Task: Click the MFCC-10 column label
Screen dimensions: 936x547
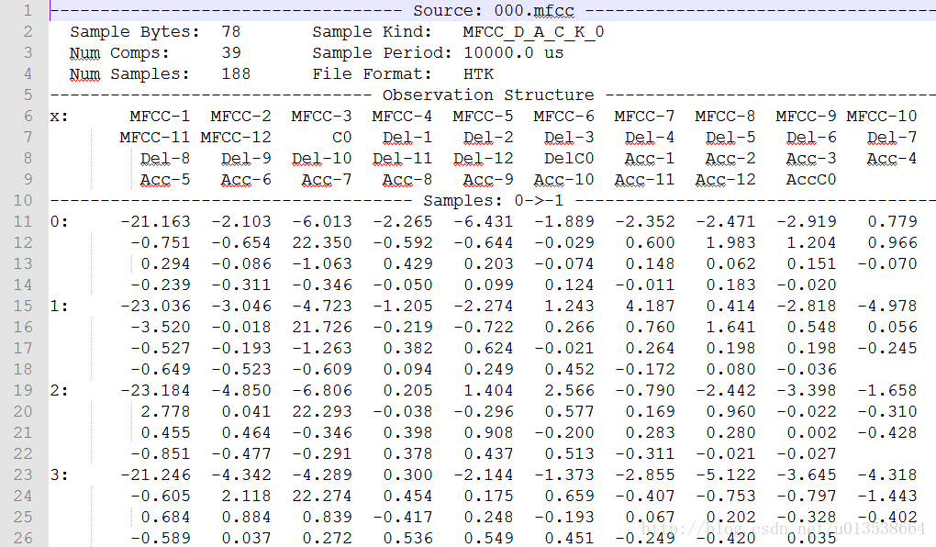Action: click(882, 117)
